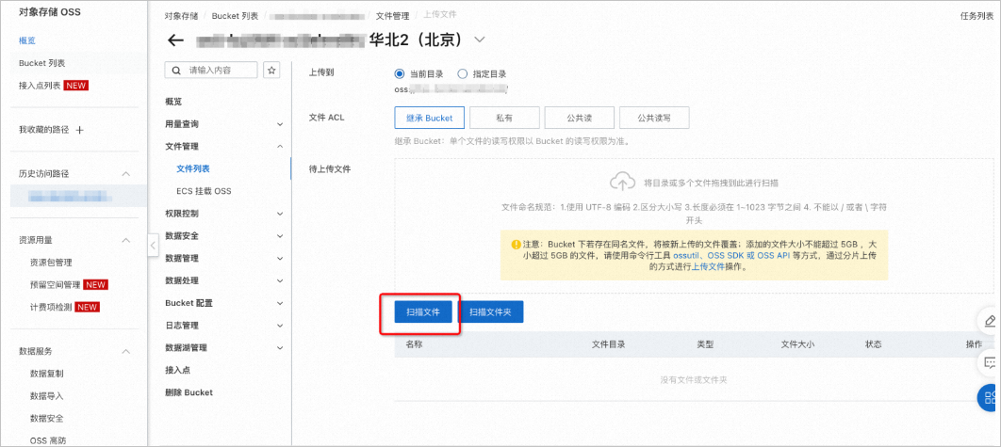Click the star favorite icon beside search

(272, 70)
